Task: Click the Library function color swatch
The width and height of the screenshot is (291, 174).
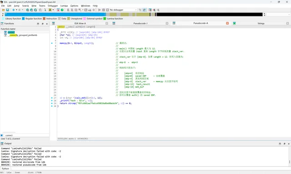Action: pos(3,19)
